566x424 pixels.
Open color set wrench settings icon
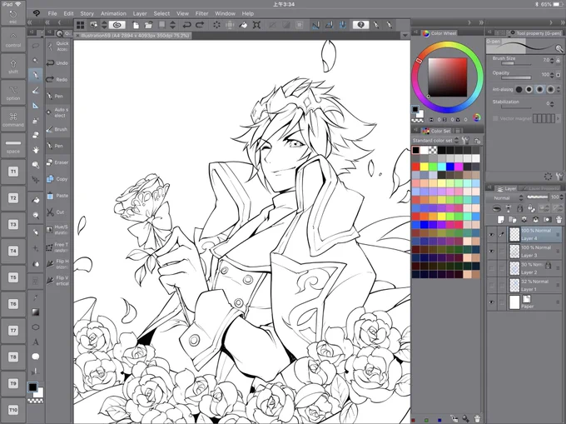(x=465, y=140)
